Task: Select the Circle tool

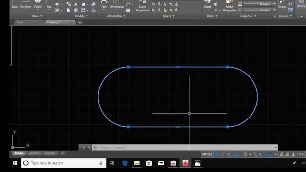Action: coord(38,4)
